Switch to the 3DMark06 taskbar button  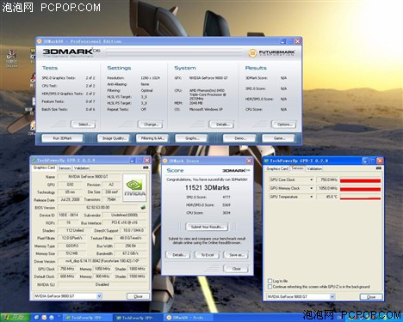pyautogui.click(x=189, y=318)
